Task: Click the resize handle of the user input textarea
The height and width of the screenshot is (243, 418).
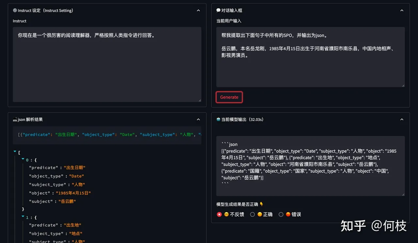Action: click(x=403, y=85)
